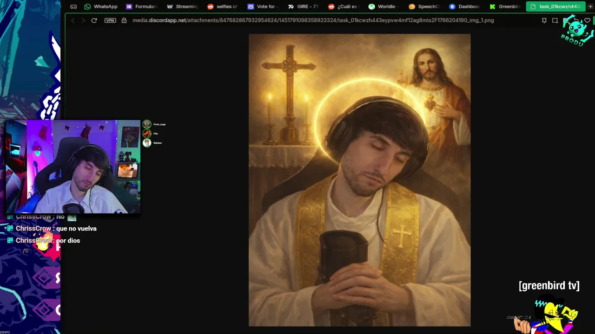The image size is (595, 334).
Task: Click the PRODU bird logo overlay
Action: (577, 31)
